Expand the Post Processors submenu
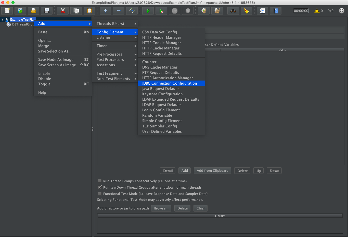Screen dimensions: 348x237 click(x=115, y=60)
